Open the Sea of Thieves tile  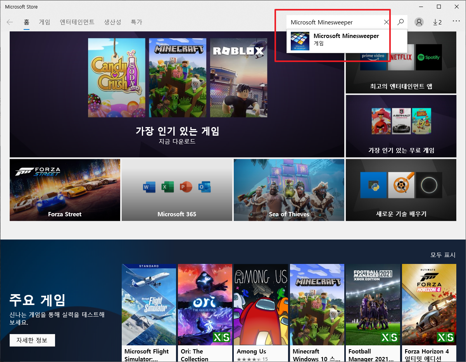pyautogui.click(x=289, y=190)
